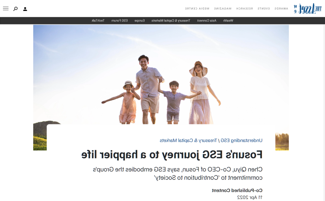Click the Co-Published Content label

[x=237, y=190]
